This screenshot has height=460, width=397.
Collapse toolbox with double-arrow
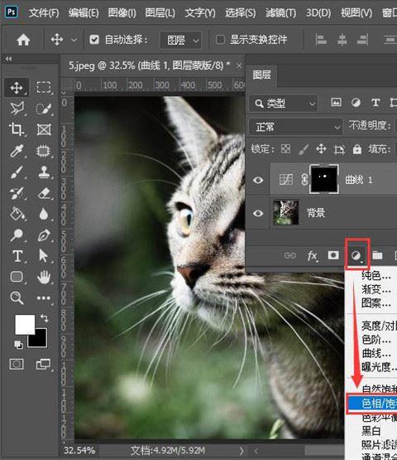point(9,59)
